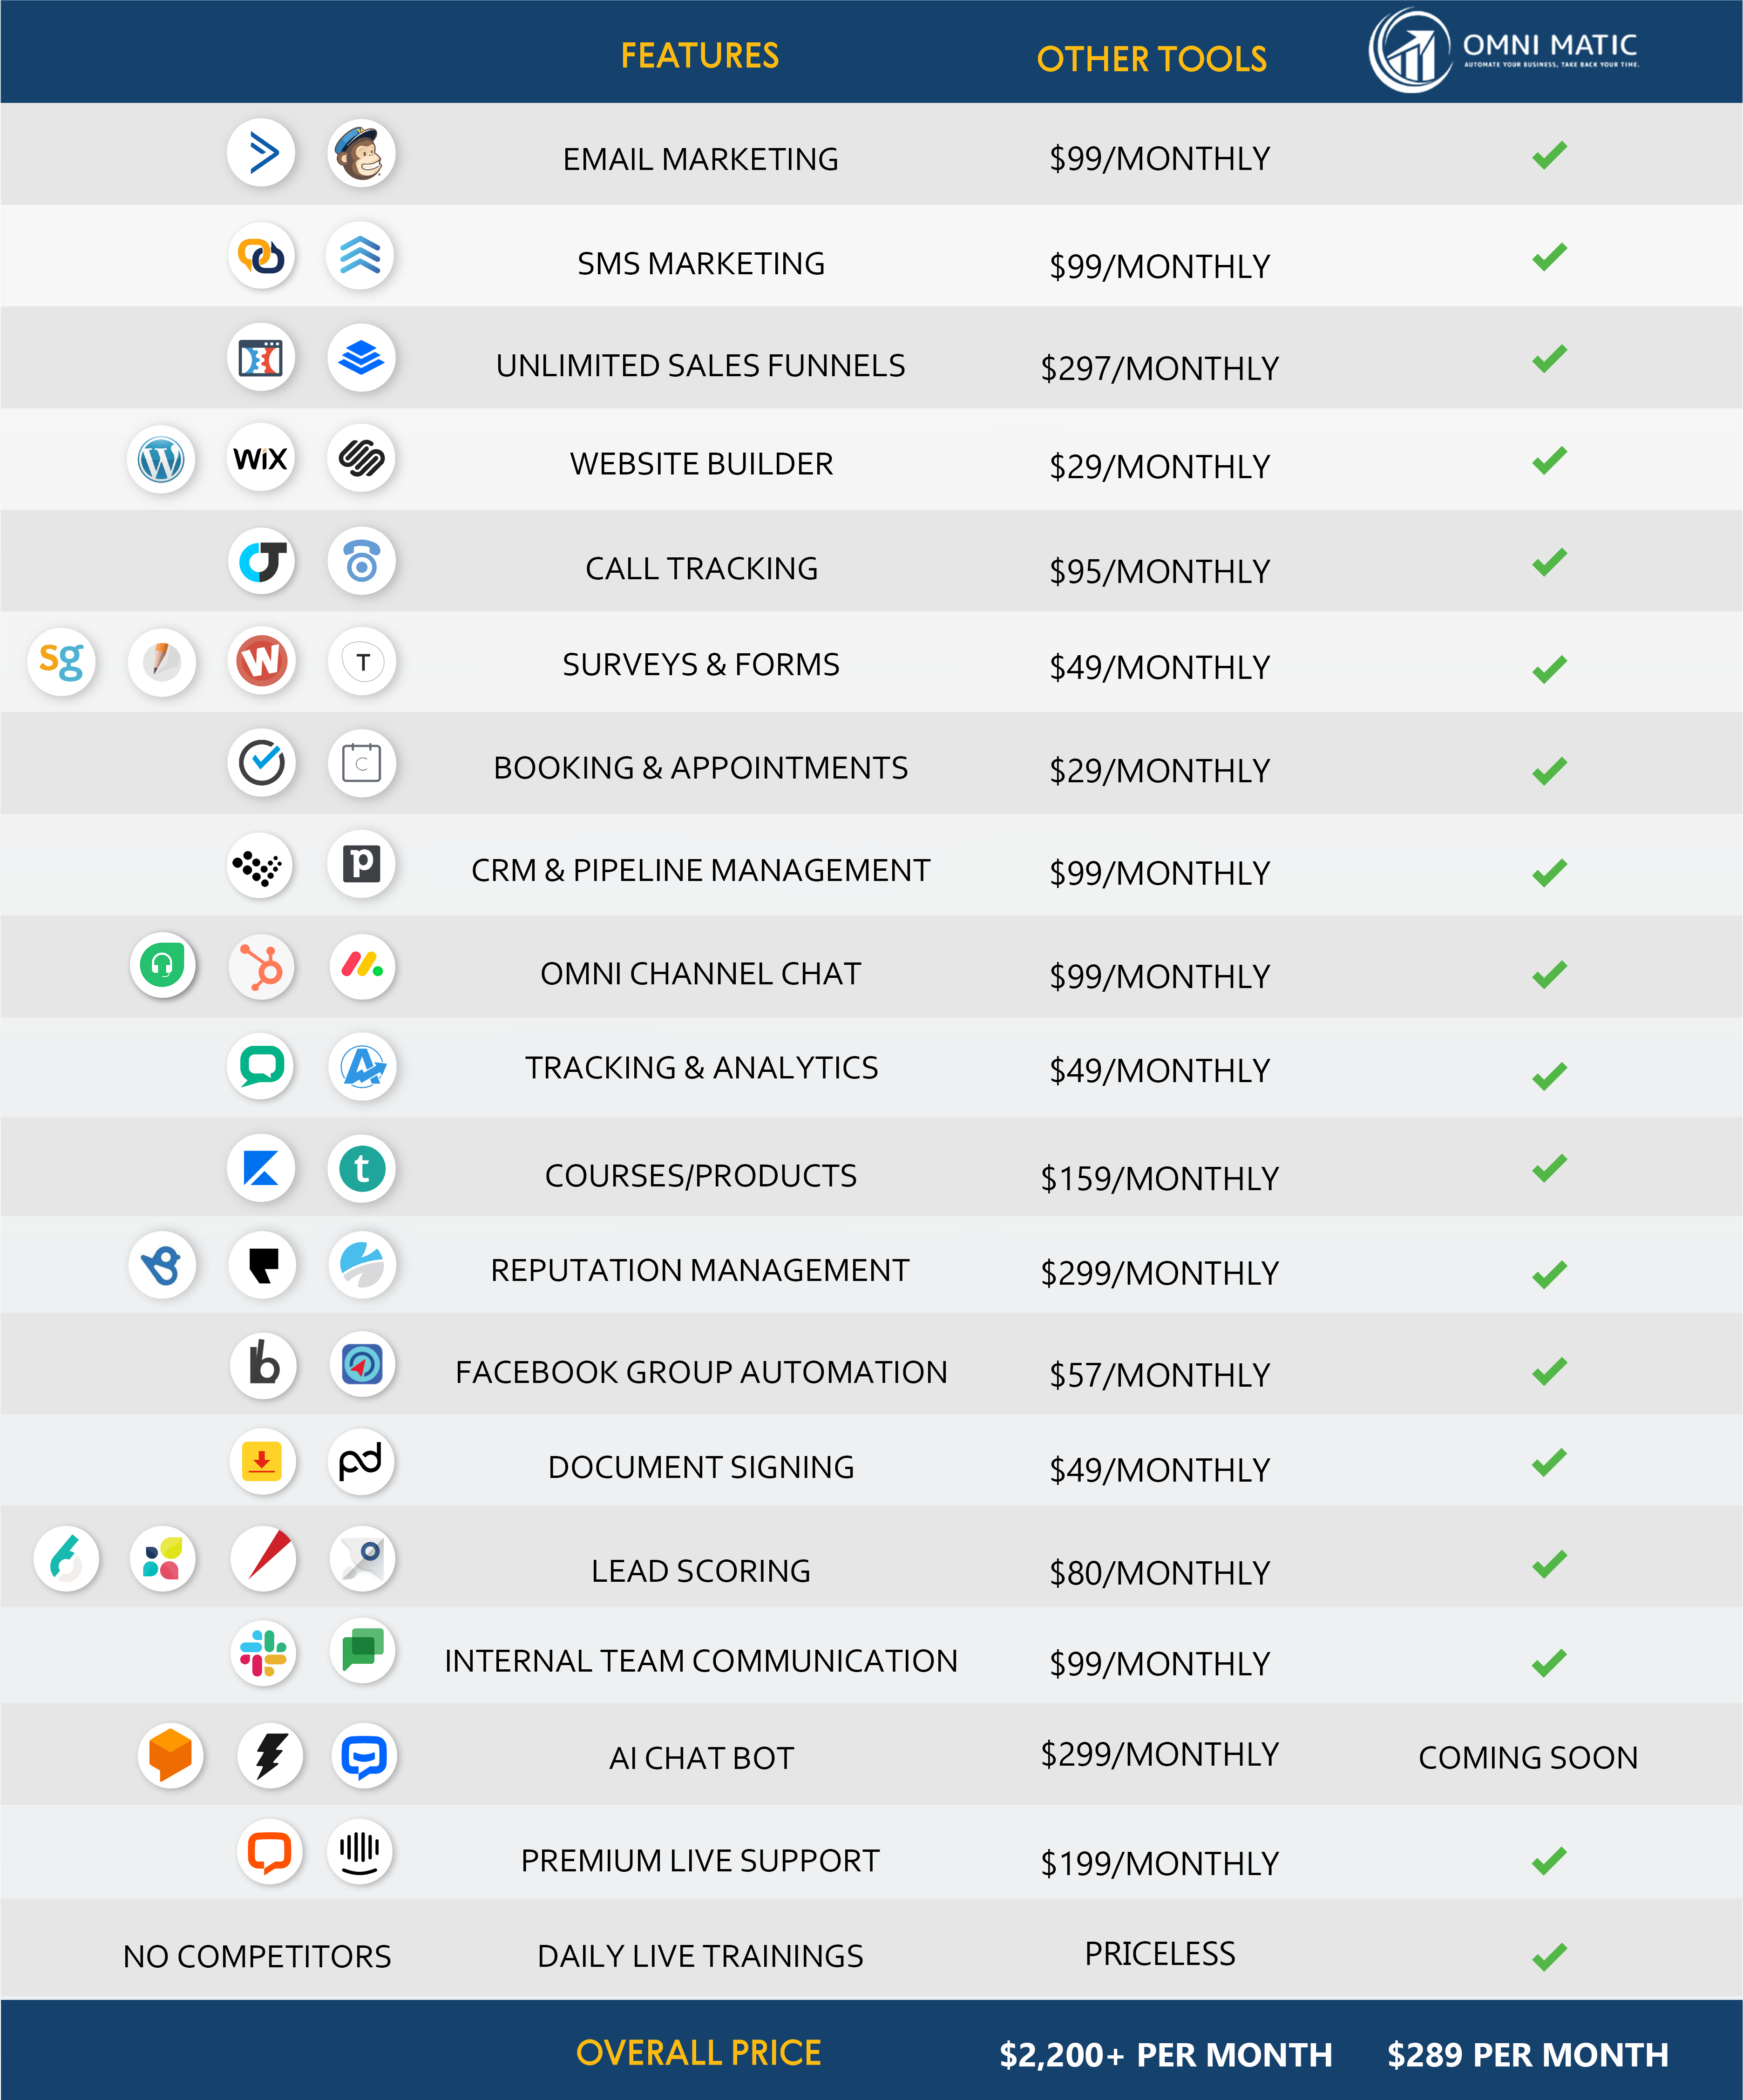Click the green check for Unlimited Sales Funnels

click(x=1549, y=359)
